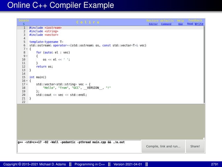This screenshot has width=222, height=167.
Task: Click on 'for (auto& el : vec)' line
Action: [53, 52]
